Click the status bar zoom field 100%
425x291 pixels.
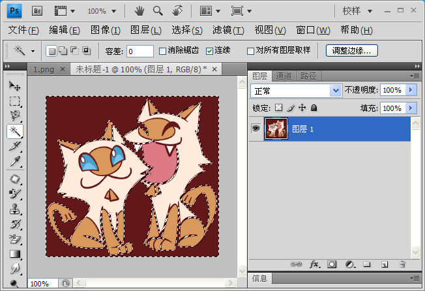coord(42,284)
